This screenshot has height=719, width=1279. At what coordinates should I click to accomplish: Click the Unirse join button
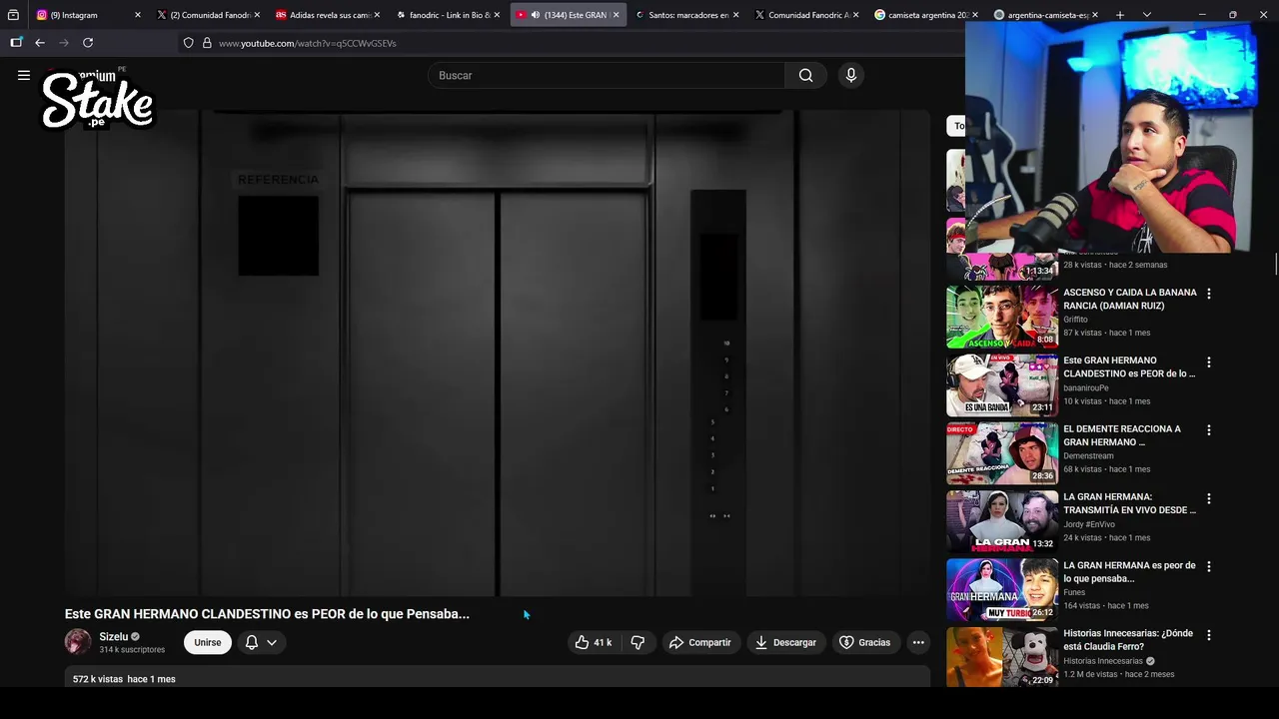click(x=208, y=642)
